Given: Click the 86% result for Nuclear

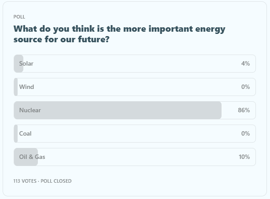Looking at the screenshot, I should pyautogui.click(x=244, y=110).
